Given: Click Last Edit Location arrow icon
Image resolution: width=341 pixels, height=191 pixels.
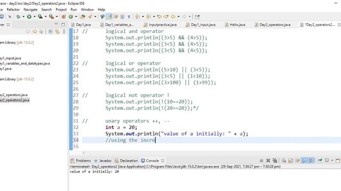Looking at the screenshot, I should 159,16.
